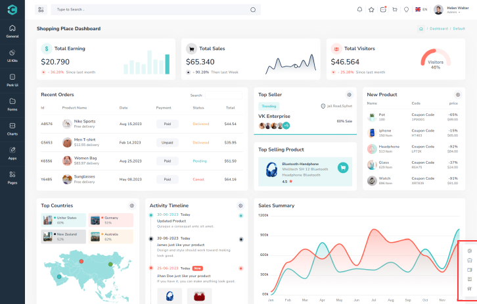
Task: Select the Pages sidebar menu item
Action: [x=12, y=177]
